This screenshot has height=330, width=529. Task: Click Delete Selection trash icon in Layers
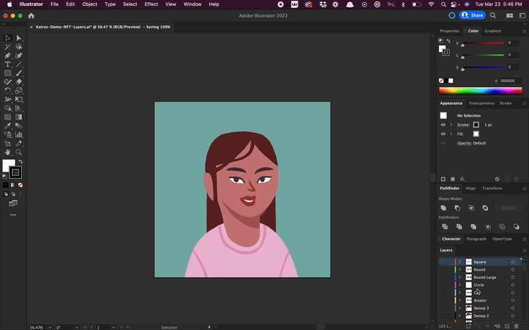pyautogui.click(x=516, y=326)
